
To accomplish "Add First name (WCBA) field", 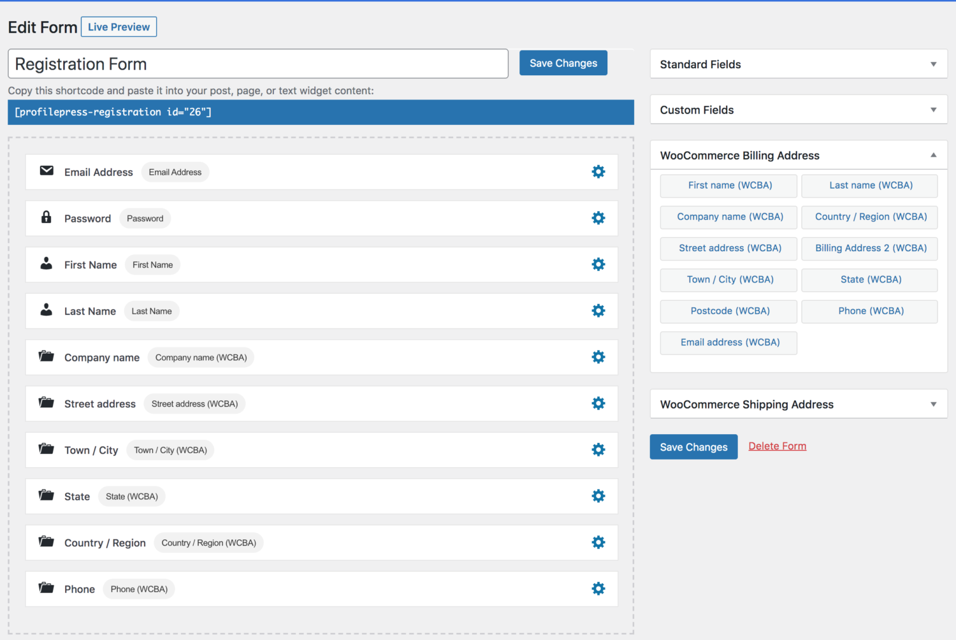I will click(x=728, y=185).
